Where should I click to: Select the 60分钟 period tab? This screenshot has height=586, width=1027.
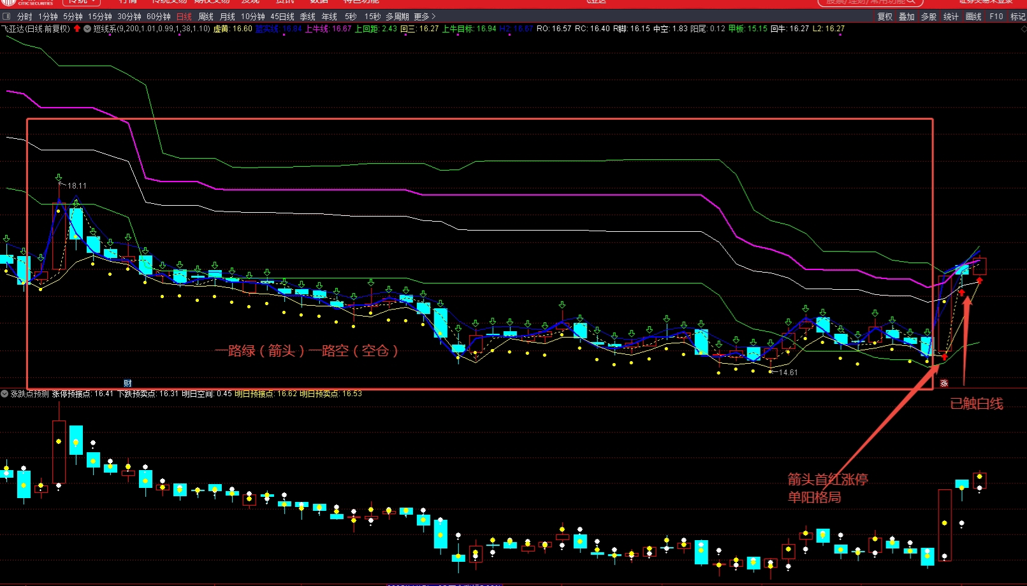159,17
